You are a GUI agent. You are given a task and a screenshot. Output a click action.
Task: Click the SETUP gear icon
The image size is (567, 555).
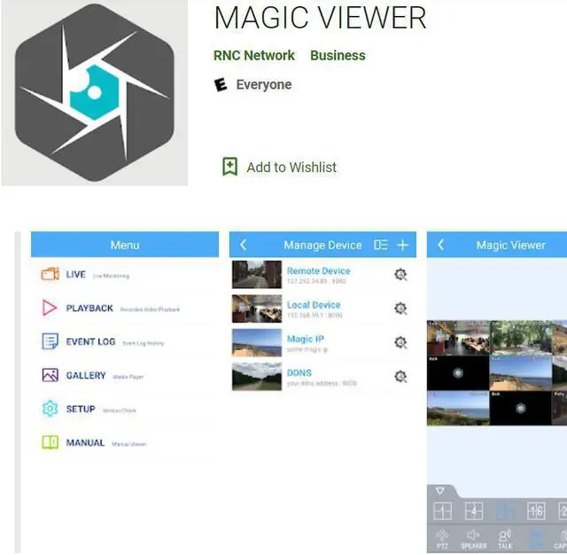click(50, 410)
